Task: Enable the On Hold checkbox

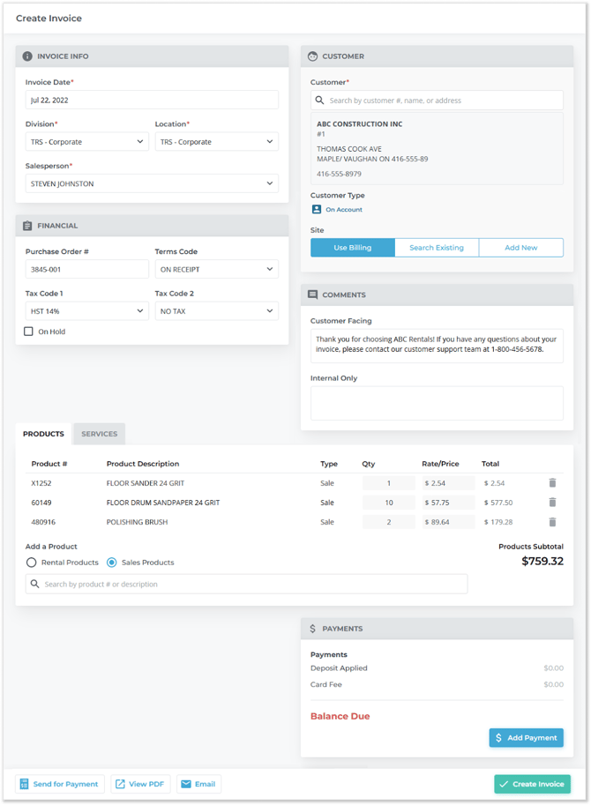Action: click(x=29, y=332)
